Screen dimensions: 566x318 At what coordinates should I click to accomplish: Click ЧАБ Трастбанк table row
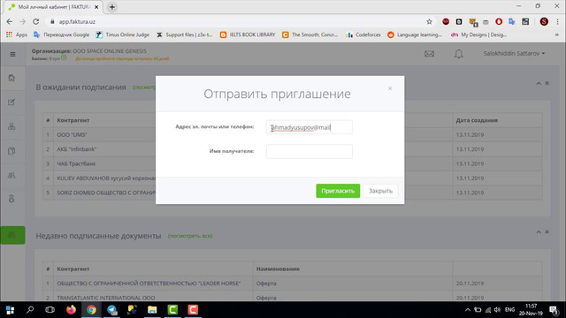pos(293,163)
